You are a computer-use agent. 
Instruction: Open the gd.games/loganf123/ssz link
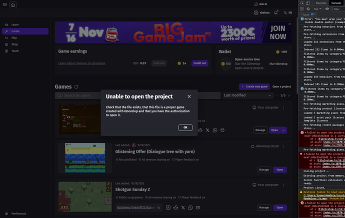pos(136,207)
